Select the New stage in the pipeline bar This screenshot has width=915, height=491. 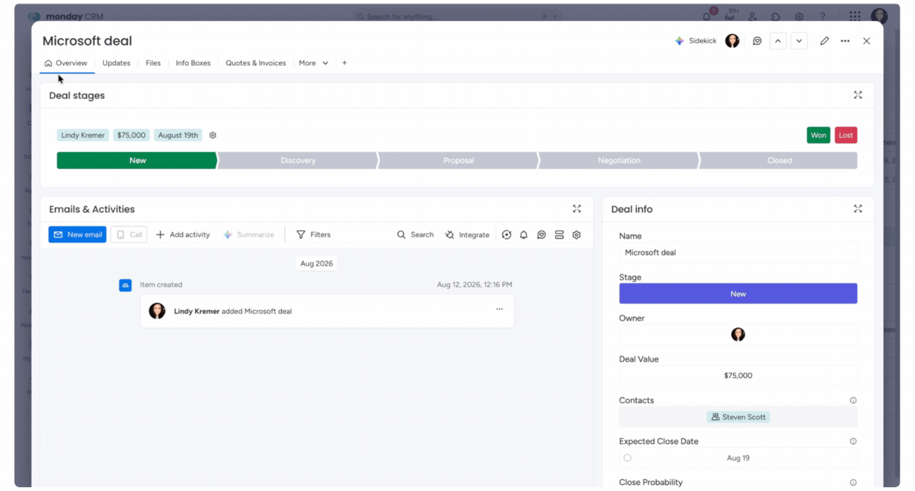coord(137,161)
